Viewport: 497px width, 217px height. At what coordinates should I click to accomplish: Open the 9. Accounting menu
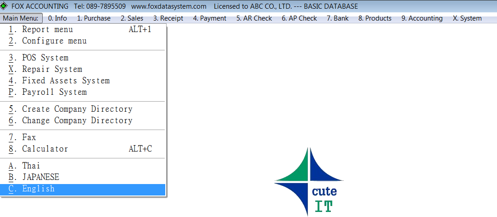(x=422, y=18)
